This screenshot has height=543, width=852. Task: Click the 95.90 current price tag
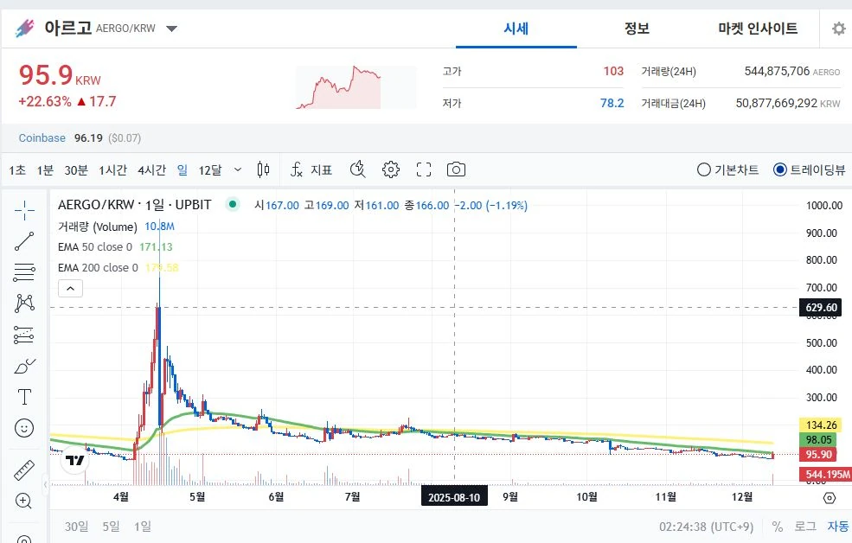tap(817, 455)
